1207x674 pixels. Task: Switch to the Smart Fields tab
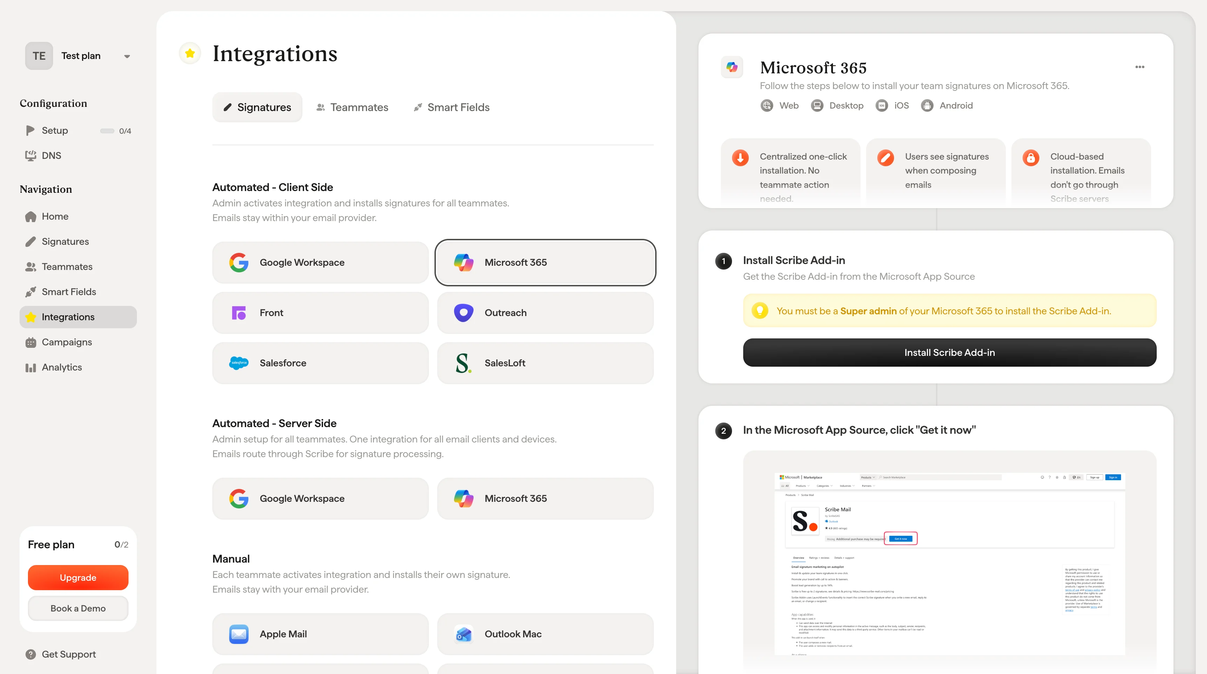coord(452,107)
